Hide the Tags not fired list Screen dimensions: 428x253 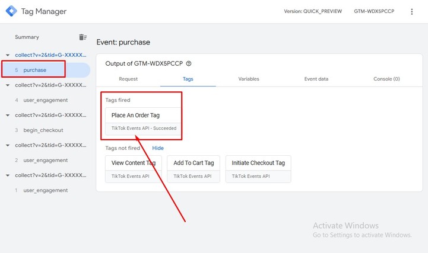pos(158,148)
